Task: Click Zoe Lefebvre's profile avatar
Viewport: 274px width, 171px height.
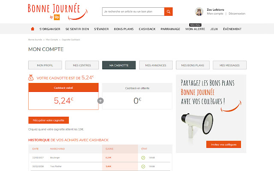Action: (x=199, y=12)
